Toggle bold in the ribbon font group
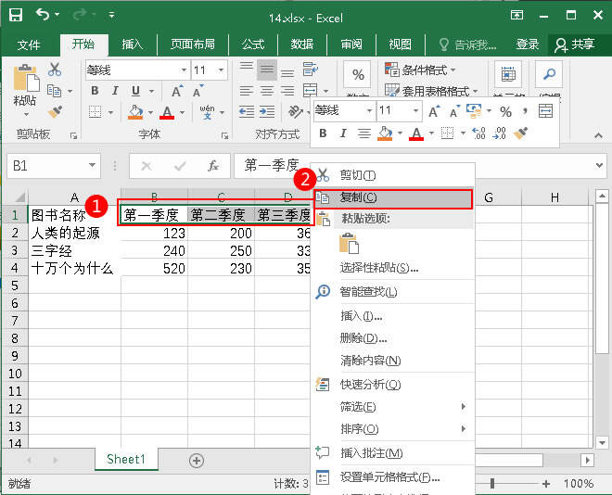Viewport: 612px width, 495px height. click(95, 91)
